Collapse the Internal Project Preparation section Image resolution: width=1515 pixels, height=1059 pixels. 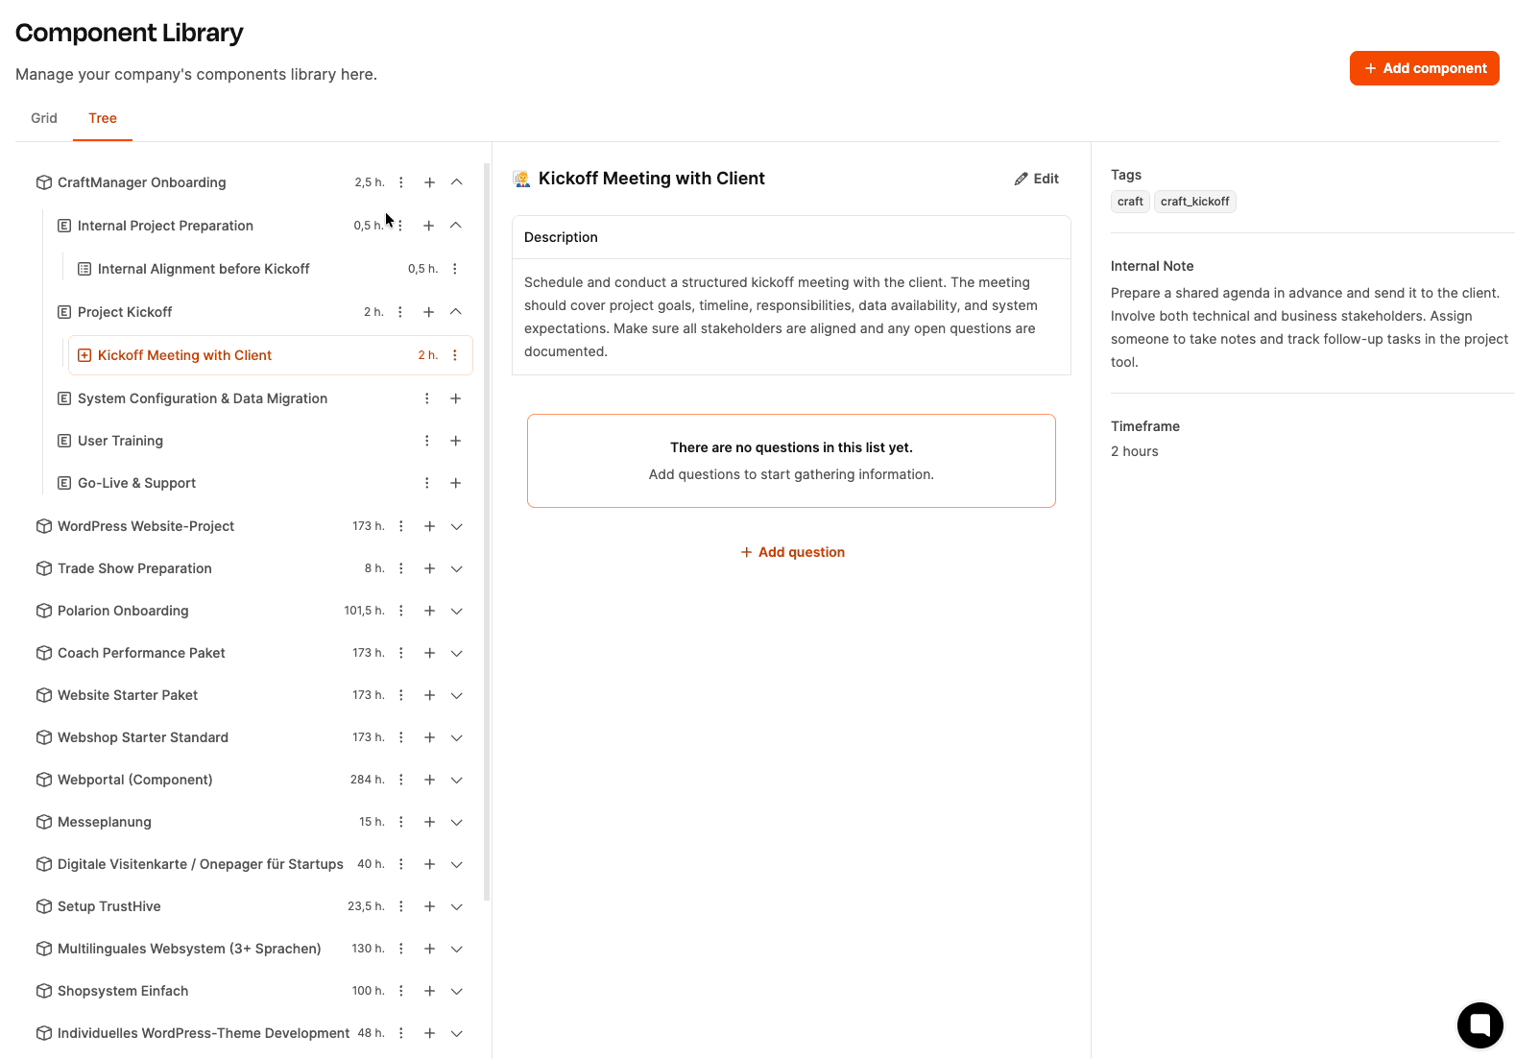pos(456,226)
